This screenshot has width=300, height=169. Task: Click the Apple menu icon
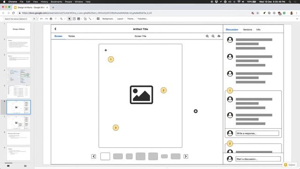(x=4, y=2)
